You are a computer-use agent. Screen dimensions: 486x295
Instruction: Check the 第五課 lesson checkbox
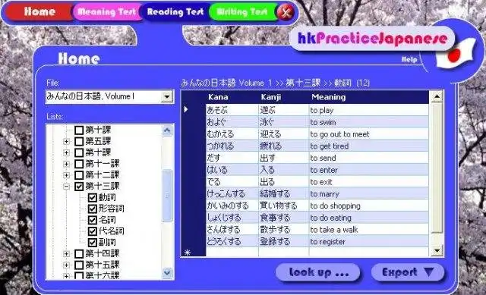pos(79,141)
